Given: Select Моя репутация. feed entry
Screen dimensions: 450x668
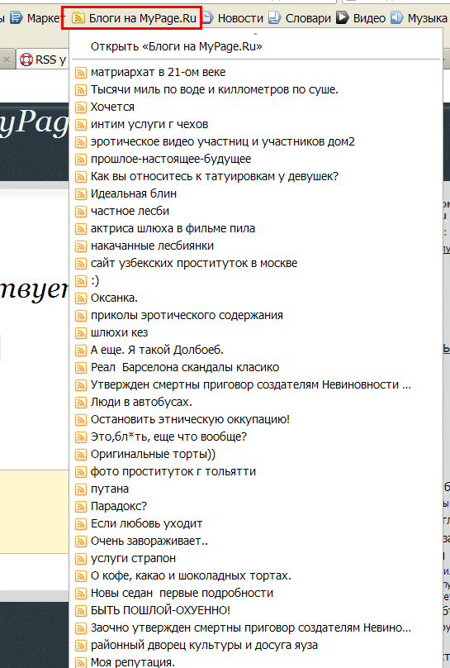Looking at the screenshot, I should 255,662.
